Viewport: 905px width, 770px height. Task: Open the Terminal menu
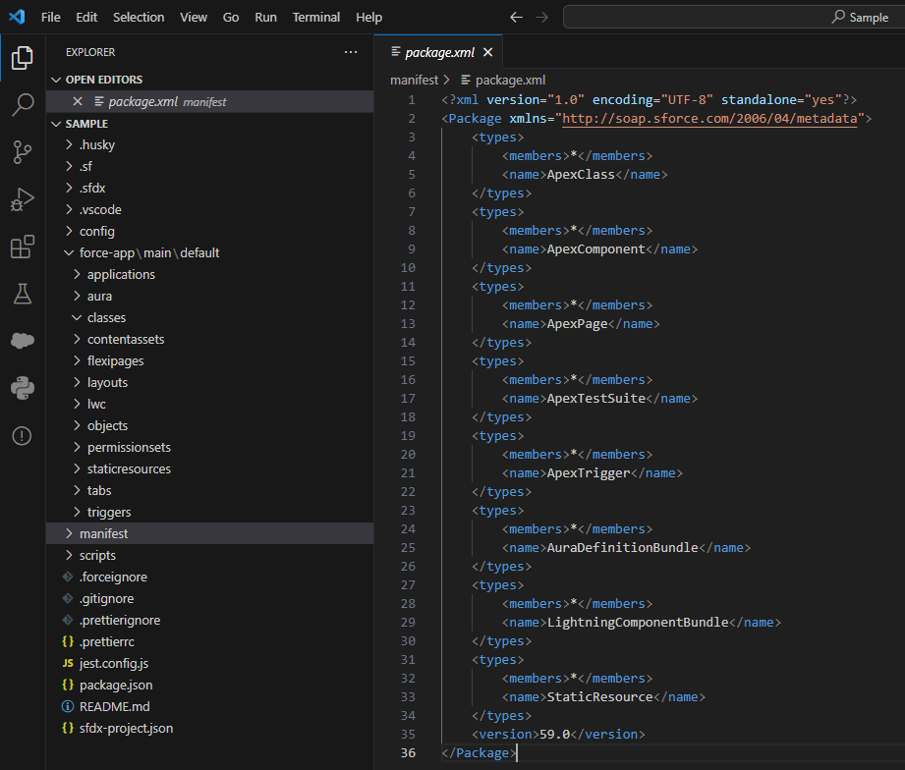[x=315, y=17]
